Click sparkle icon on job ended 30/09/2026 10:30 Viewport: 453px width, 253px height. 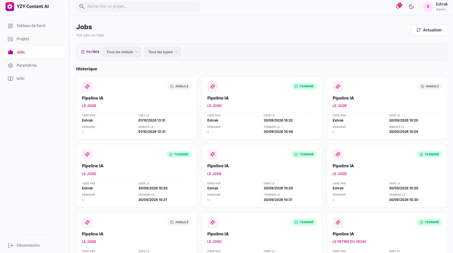pos(338,154)
